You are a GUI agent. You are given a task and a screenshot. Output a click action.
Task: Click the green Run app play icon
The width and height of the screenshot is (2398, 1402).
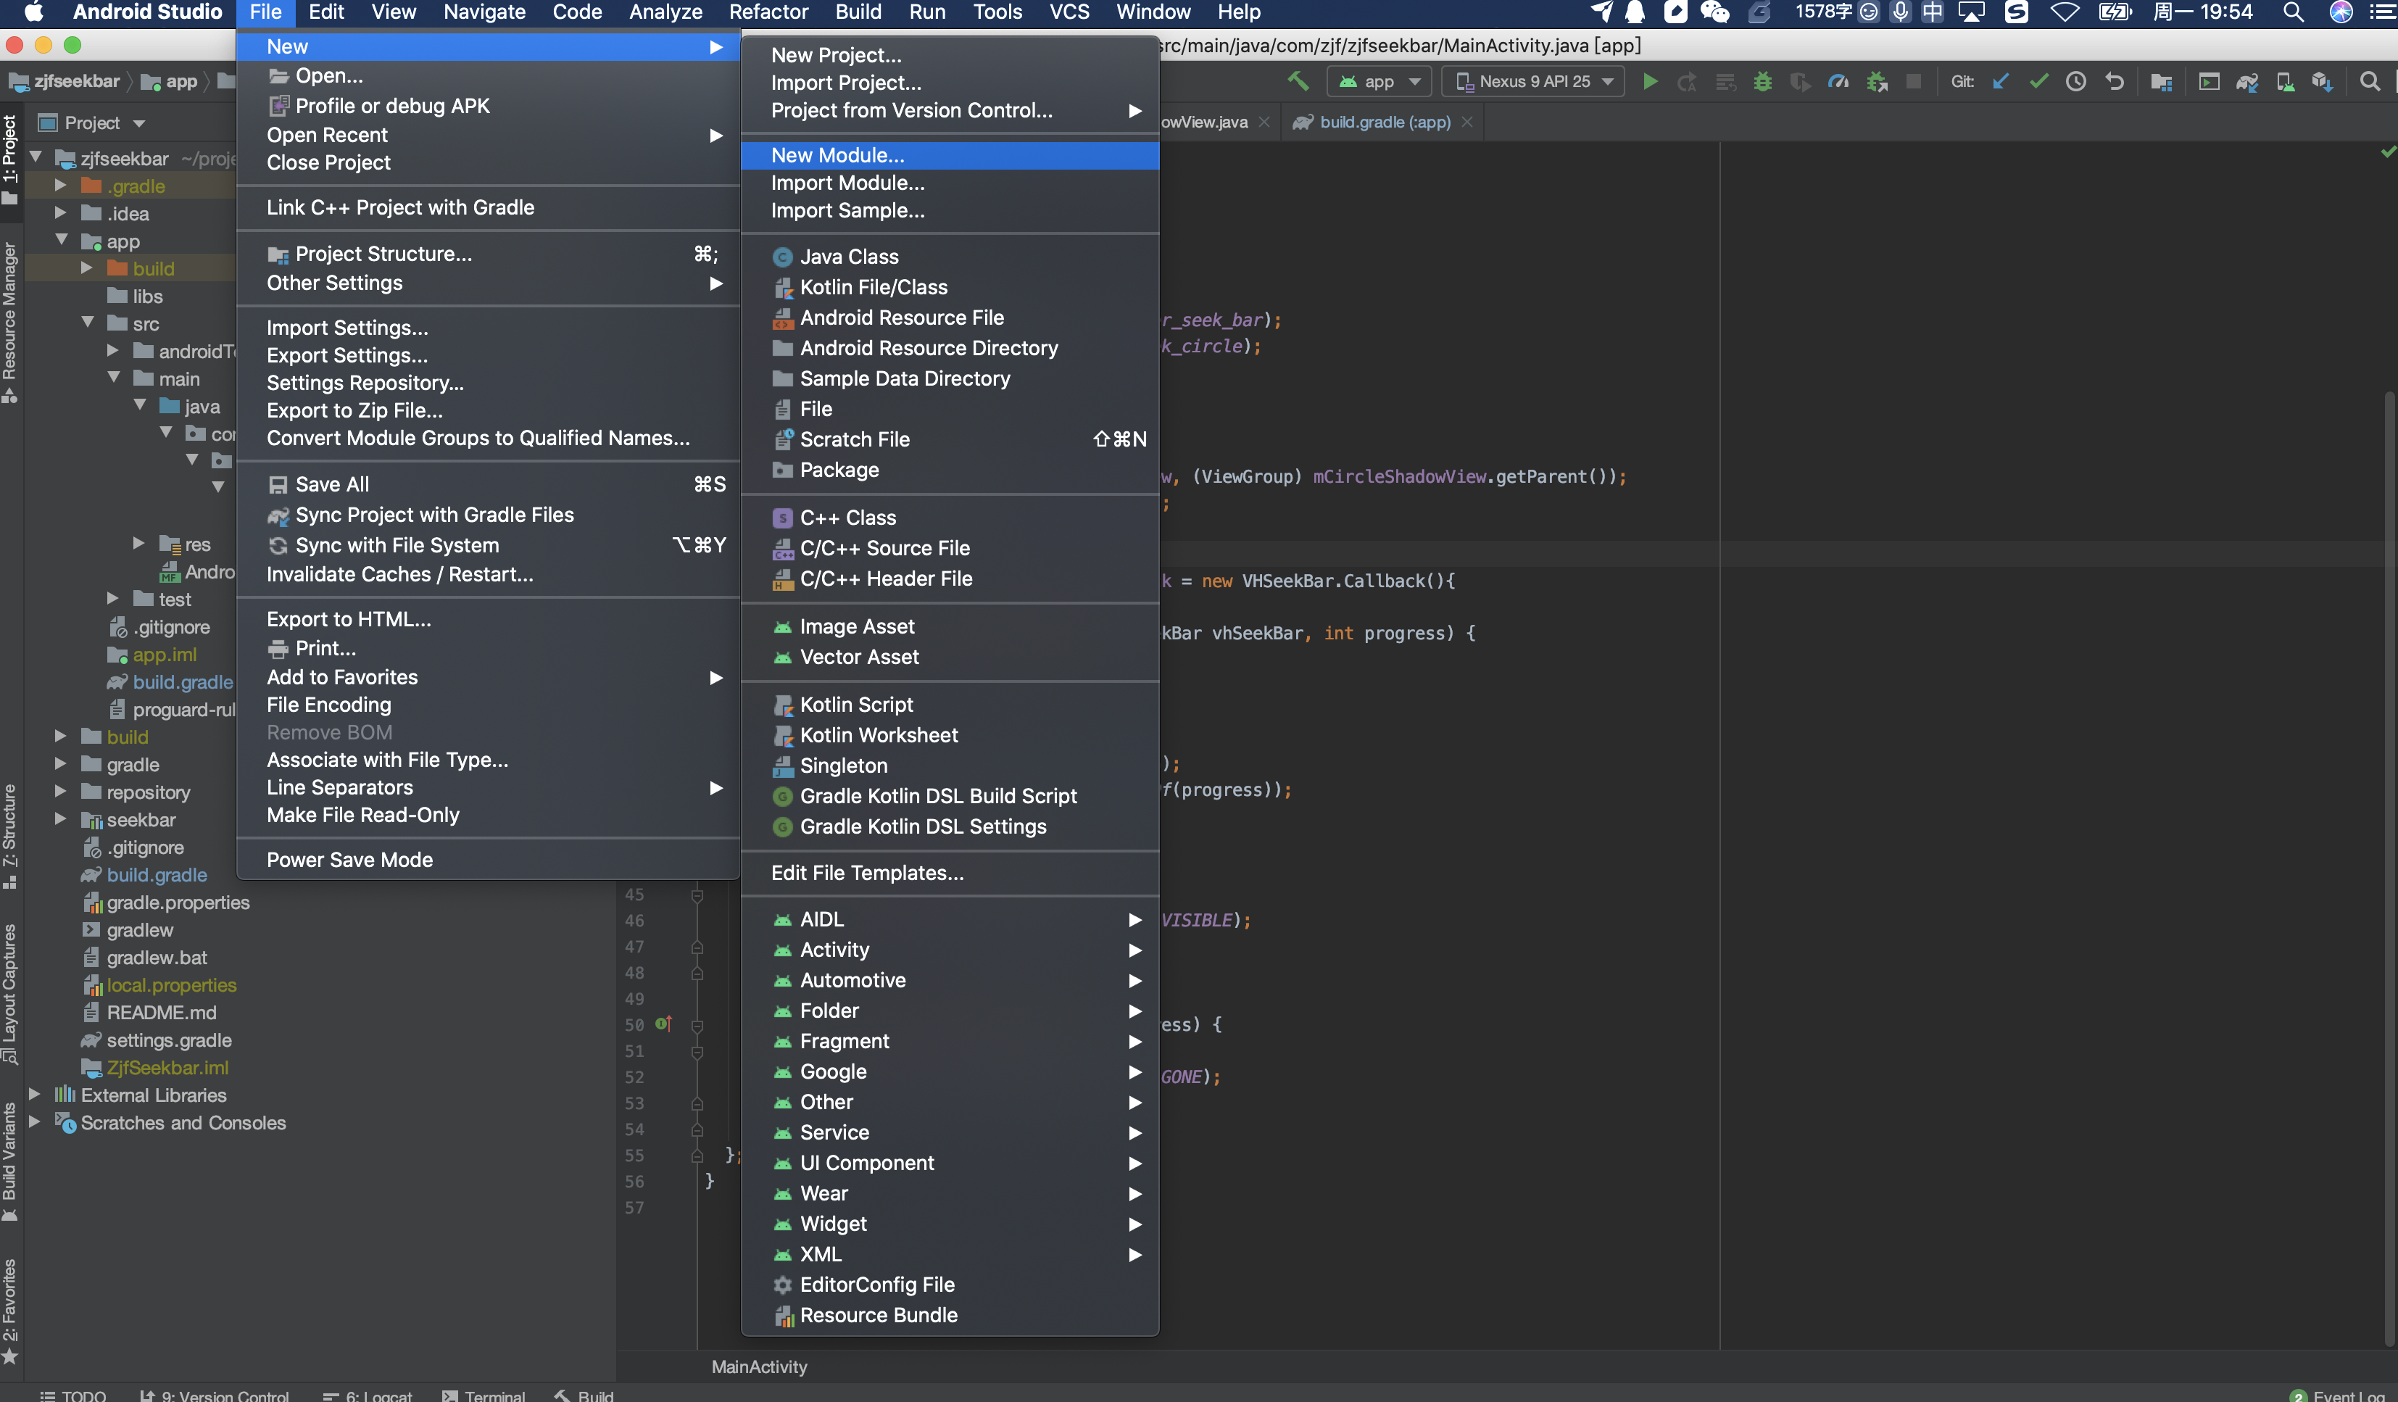(1650, 82)
